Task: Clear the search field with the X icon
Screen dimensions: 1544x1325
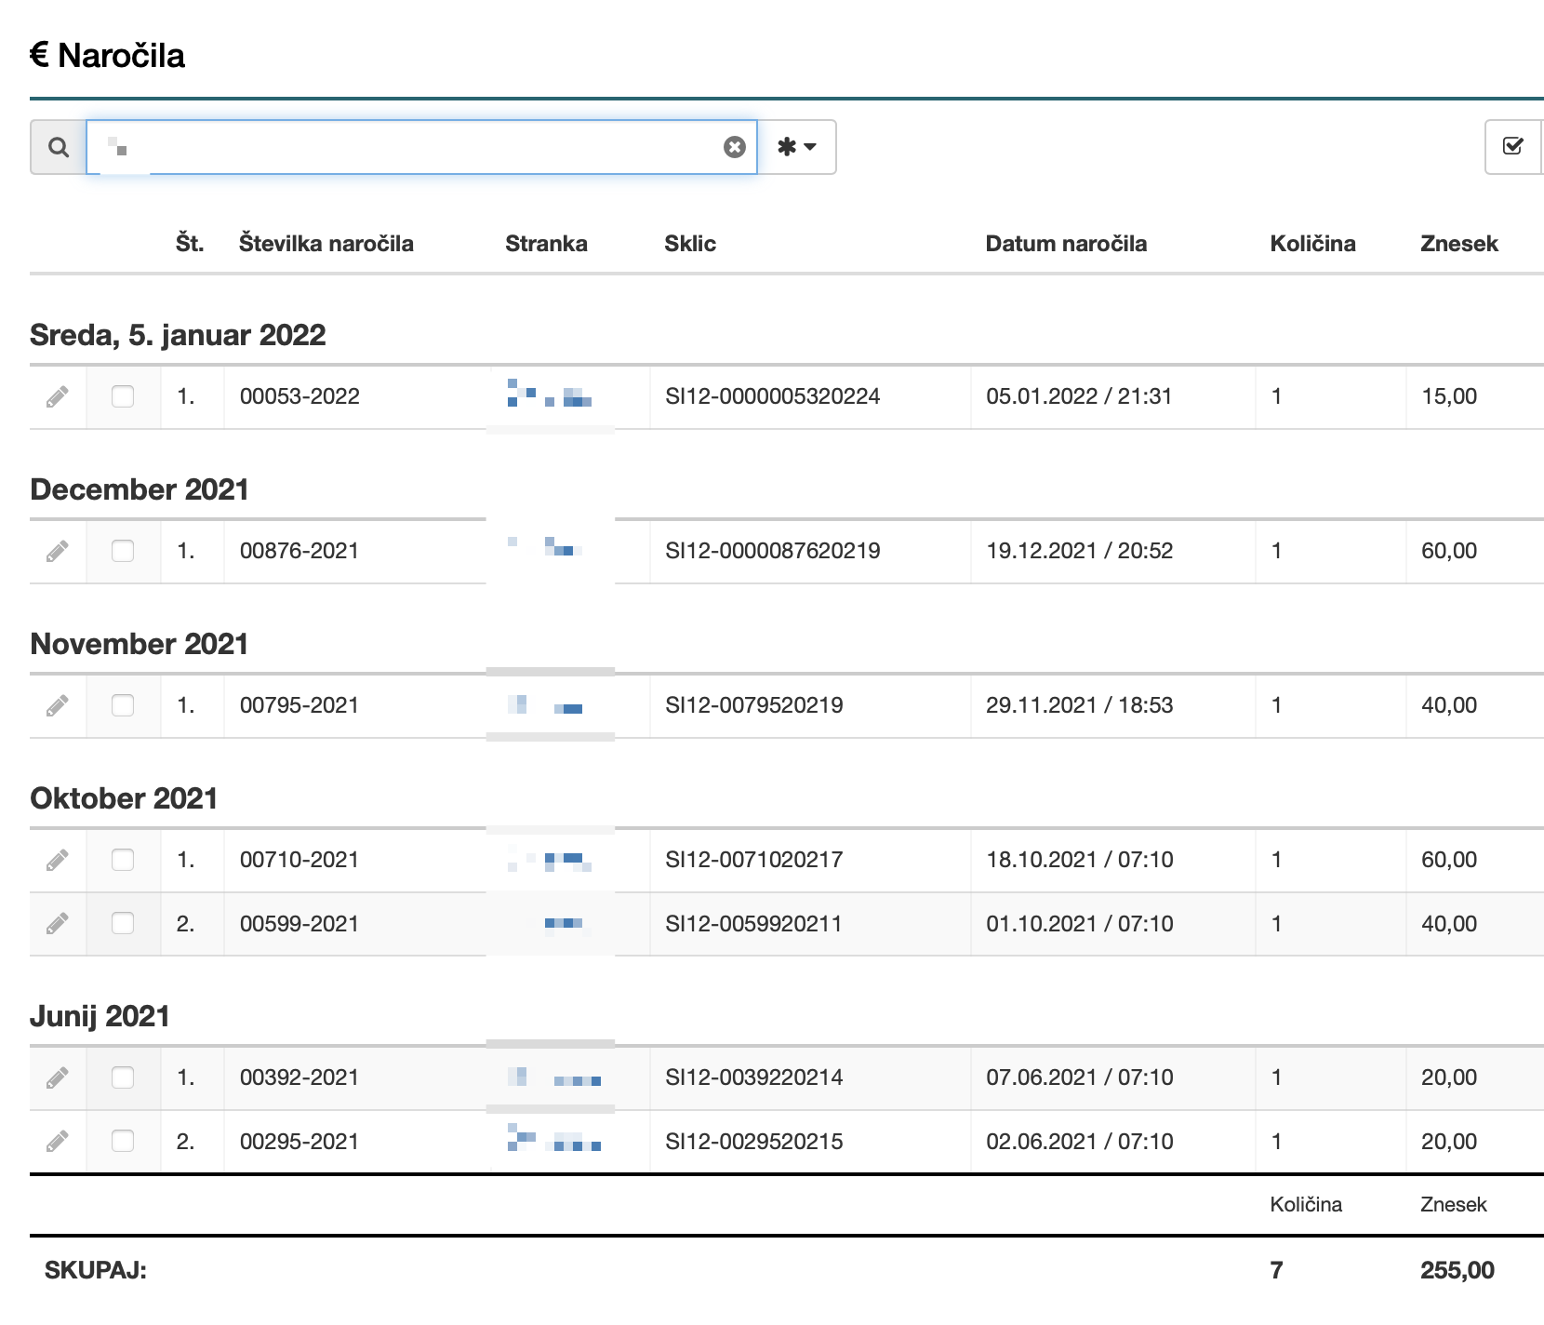Action: [735, 147]
